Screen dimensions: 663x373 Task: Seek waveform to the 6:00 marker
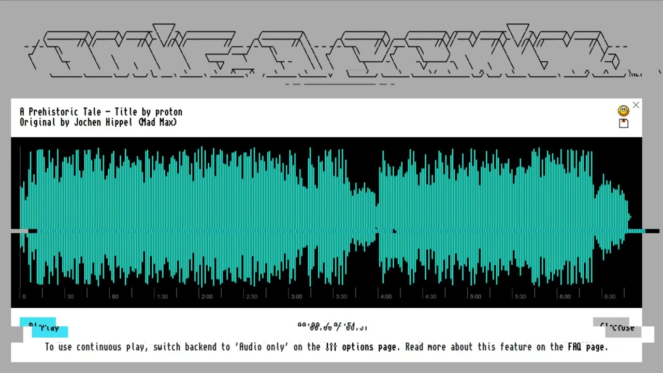click(565, 296)
